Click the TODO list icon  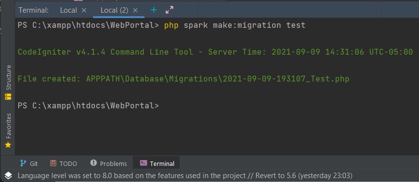53,163
